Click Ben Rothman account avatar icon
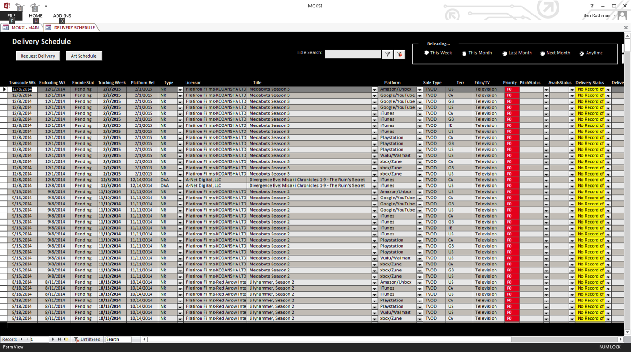This screenshot has width=631, height=352. tap(622, 15)
